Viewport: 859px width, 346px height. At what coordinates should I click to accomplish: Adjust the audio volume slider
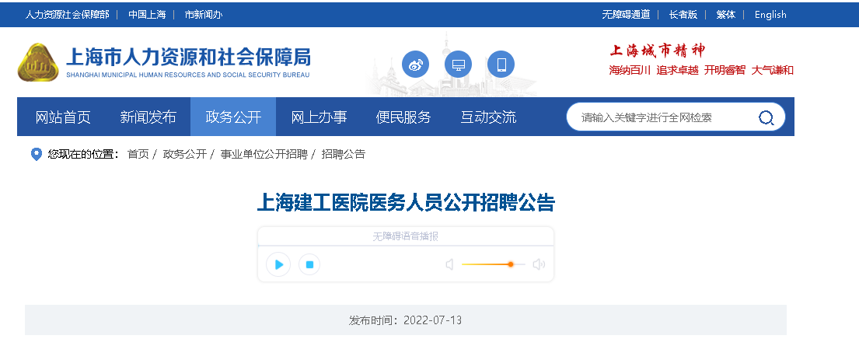(493, 264)
